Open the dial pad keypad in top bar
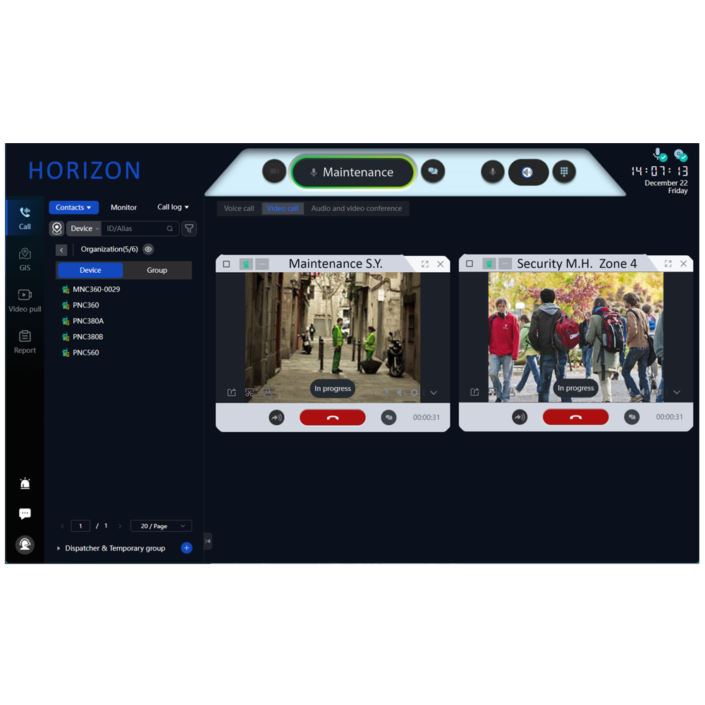Image resolution: width=705 pixels, height=705 pixels. (x=563, y=172)
